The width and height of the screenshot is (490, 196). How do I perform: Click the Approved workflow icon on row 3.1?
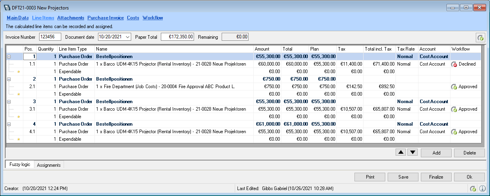454,109
